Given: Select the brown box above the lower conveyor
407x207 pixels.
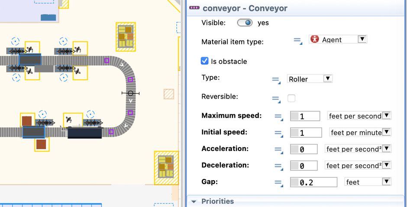Looking at the screenshot, I should [x=27, y=121].
